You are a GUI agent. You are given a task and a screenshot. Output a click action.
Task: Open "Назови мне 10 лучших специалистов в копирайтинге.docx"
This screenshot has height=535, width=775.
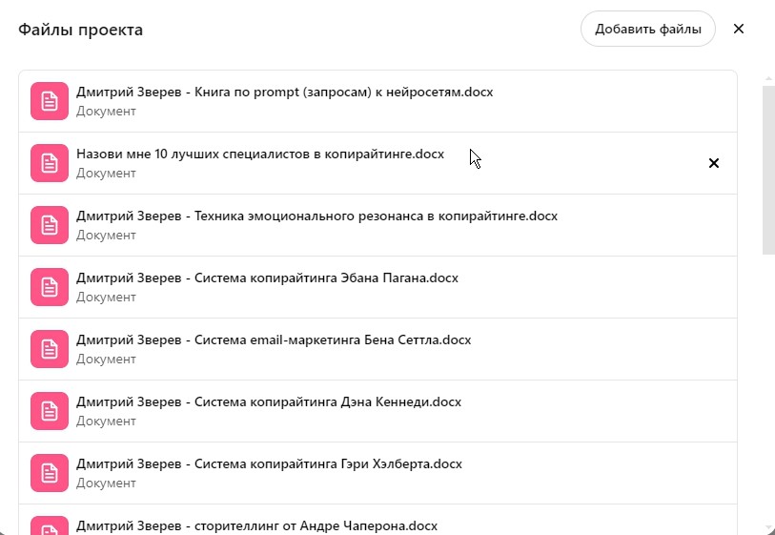click(x=260, y=154)
